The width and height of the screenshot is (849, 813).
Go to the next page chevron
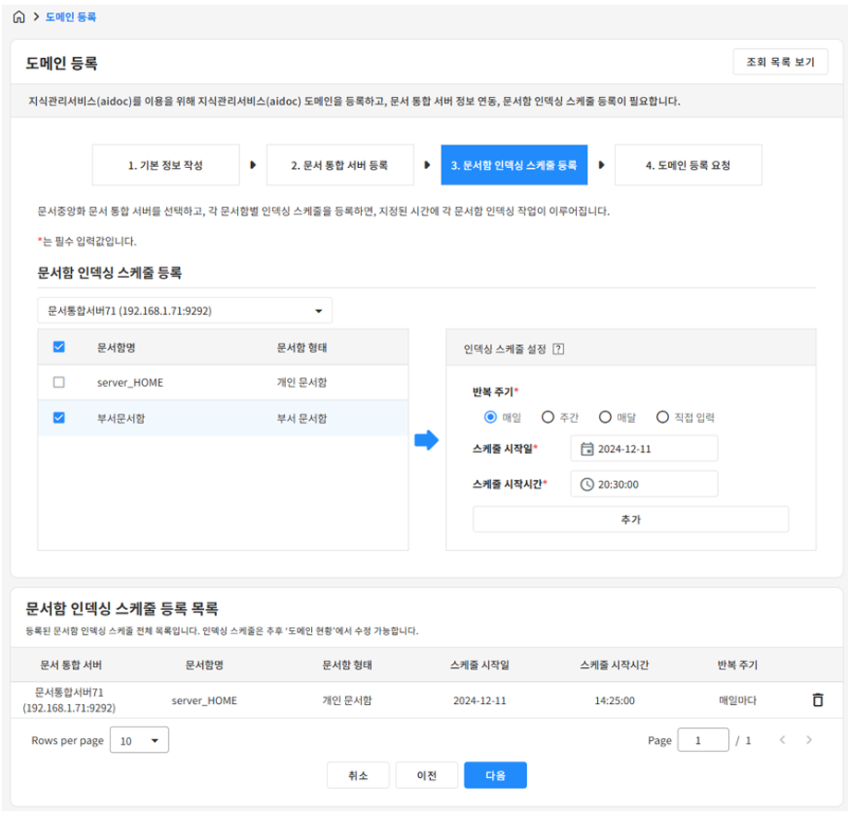coord(809,740)
